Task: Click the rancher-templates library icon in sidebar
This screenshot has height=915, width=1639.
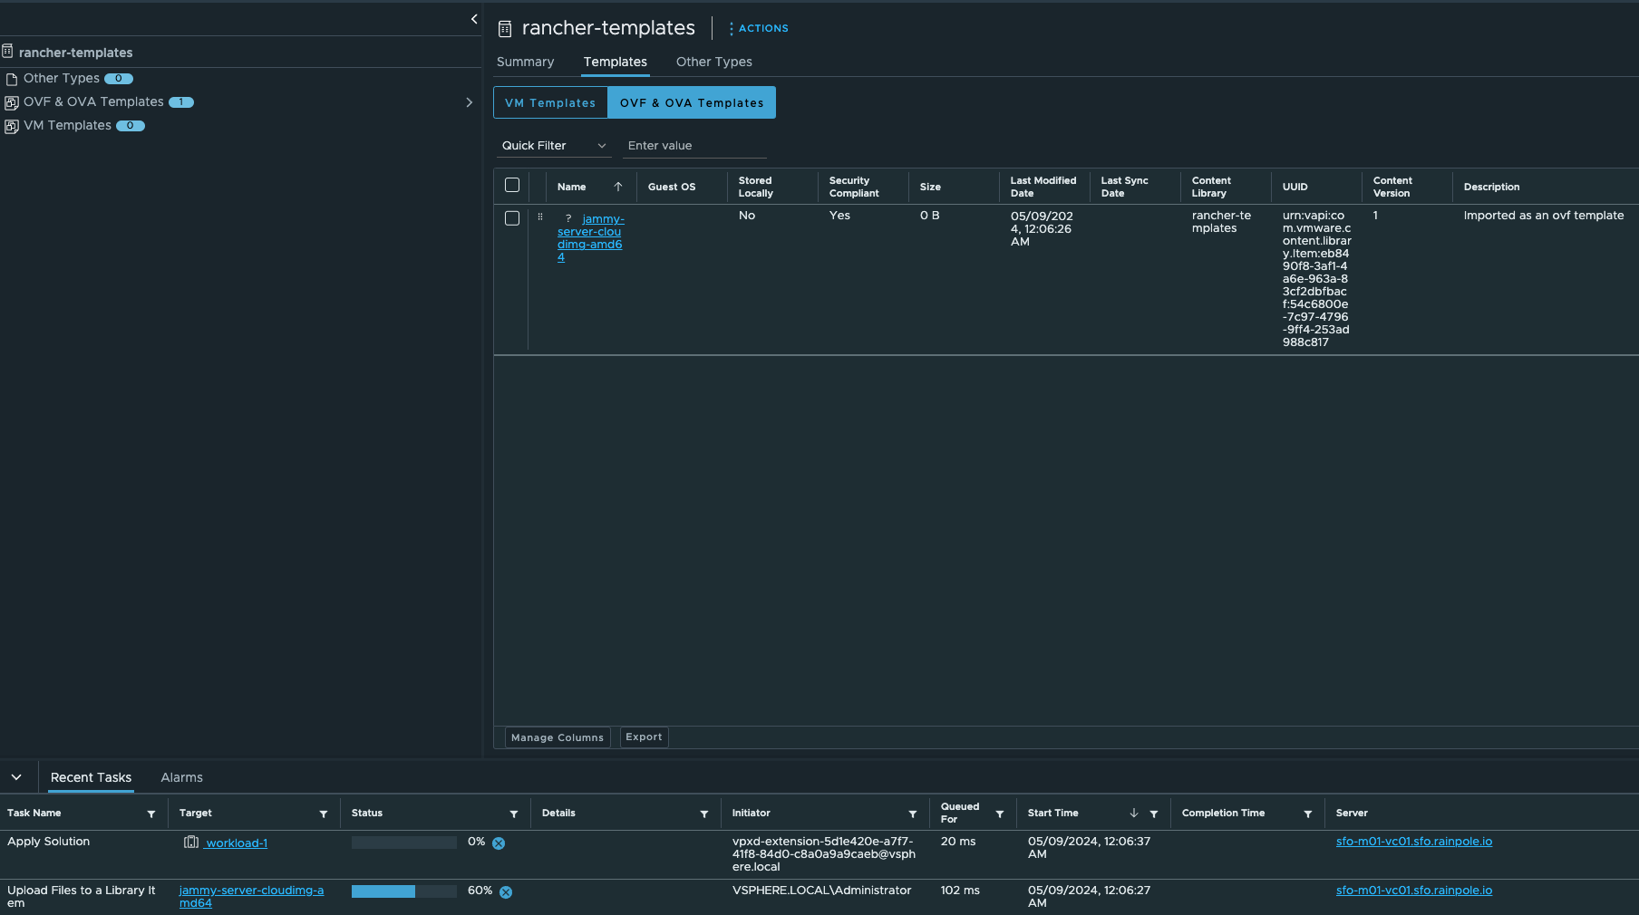Action: [7, 52]
